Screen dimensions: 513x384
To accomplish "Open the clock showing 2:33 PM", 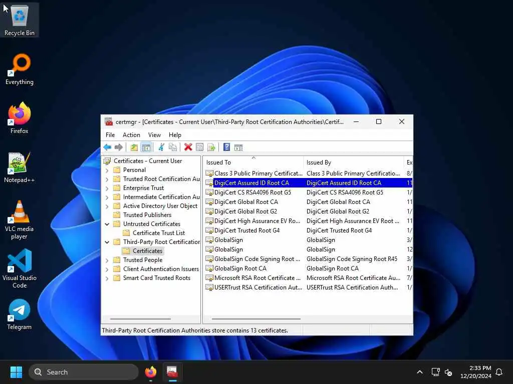I will (x=475, y=372).
